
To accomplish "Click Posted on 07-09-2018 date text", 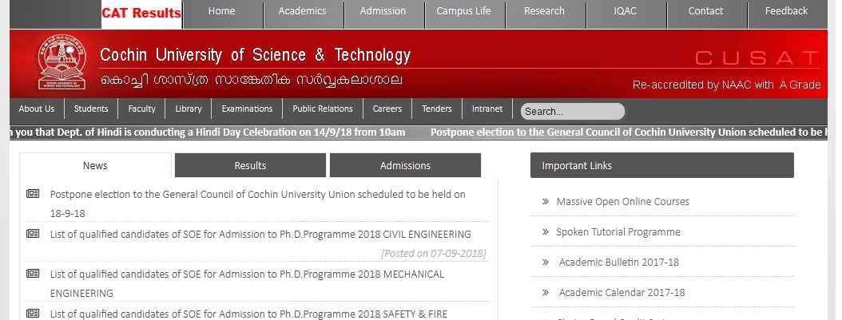I will point(433,253).
